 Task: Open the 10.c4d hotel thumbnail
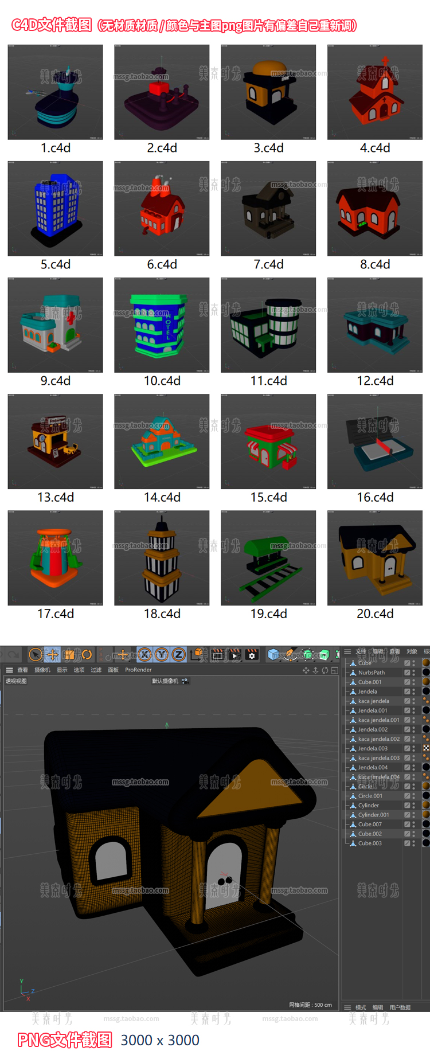162,325
